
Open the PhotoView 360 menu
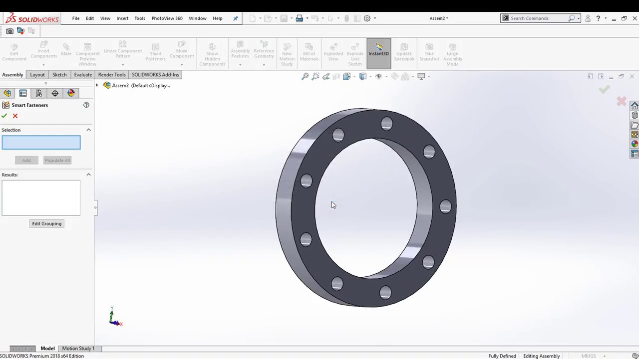pyautogui.click(x=167, y=18)
